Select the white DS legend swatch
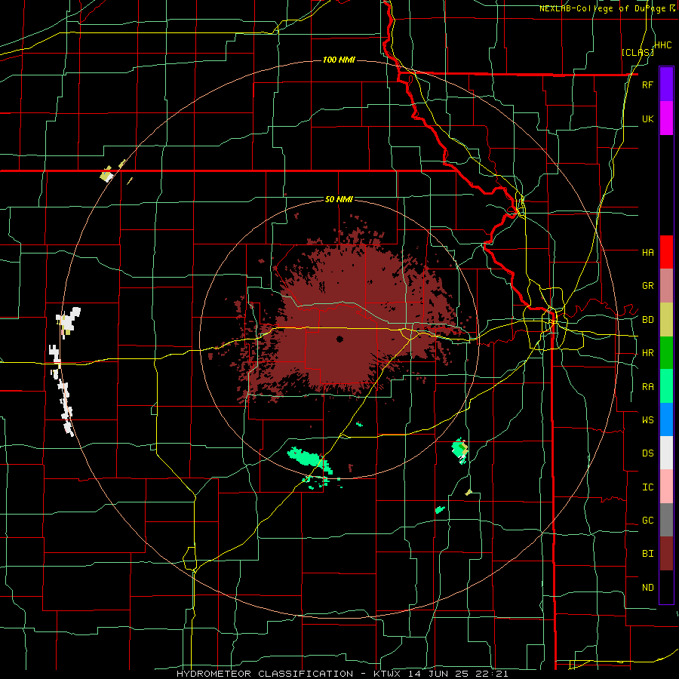The width and height of the screenshot is (679, 679). point(666,453)
